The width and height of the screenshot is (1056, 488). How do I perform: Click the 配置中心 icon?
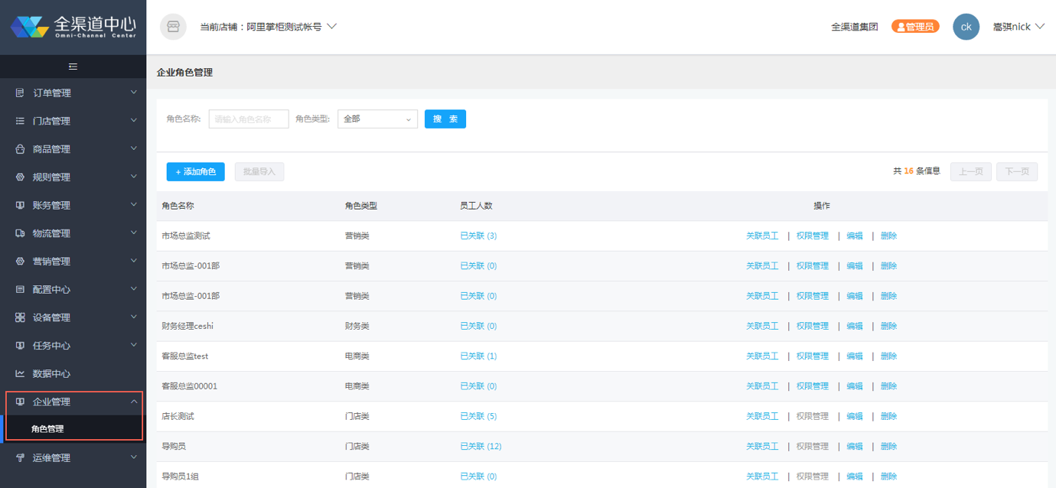coord(21,289)
